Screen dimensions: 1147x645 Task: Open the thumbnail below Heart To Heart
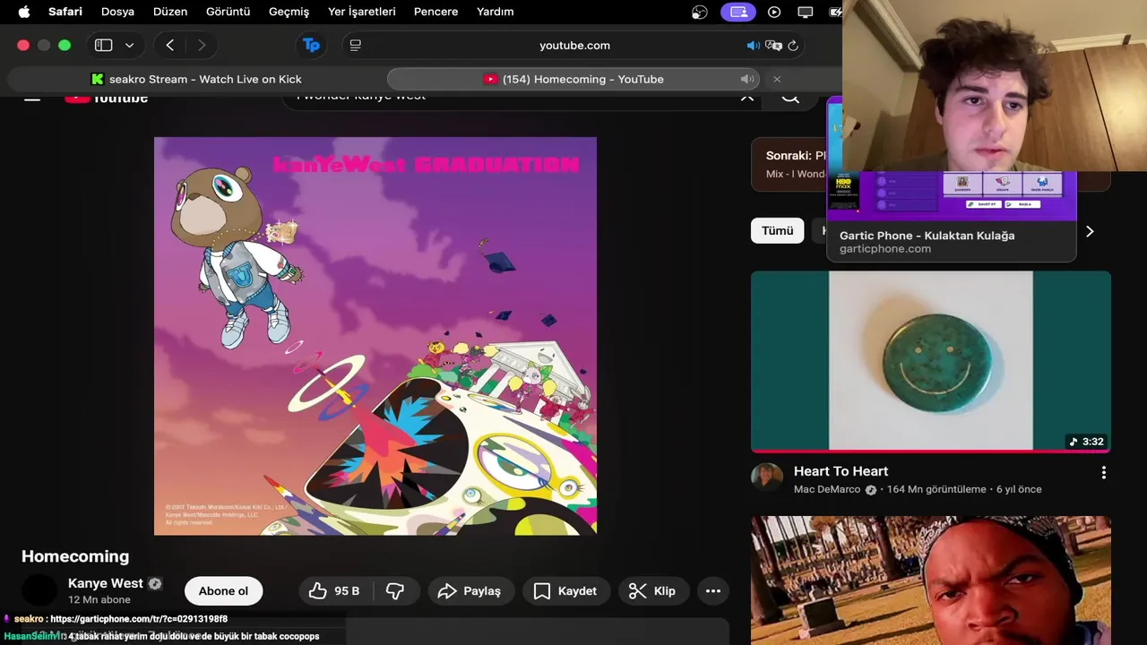click(x=931, y=580)
